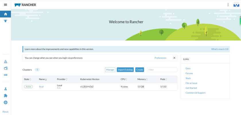Sort clusters by State column

pos(28,79)
